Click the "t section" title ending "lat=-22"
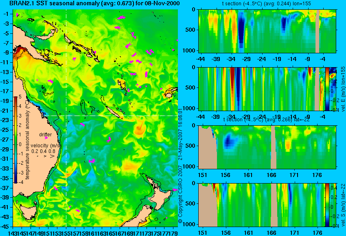 [266, 120]
